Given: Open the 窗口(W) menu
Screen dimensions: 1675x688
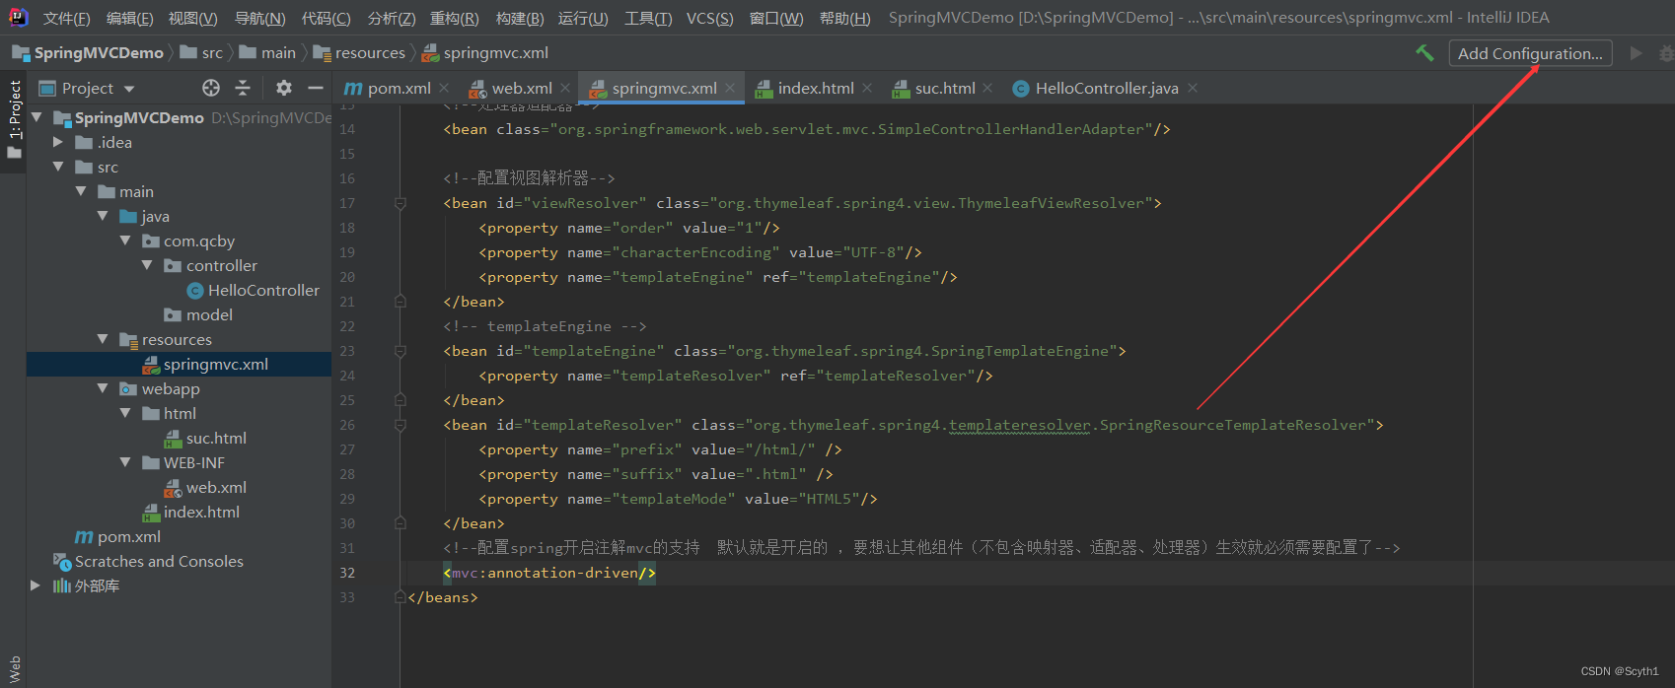Looking at the screenshot, I should point(776,18).
